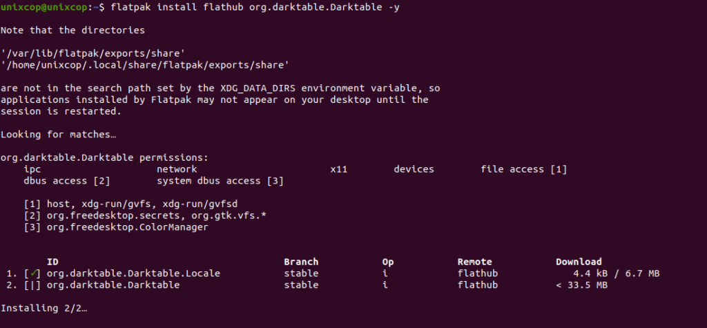Click the '< 33.5 MB' download value
Viewport: 707px width, 328px height.
581,285
